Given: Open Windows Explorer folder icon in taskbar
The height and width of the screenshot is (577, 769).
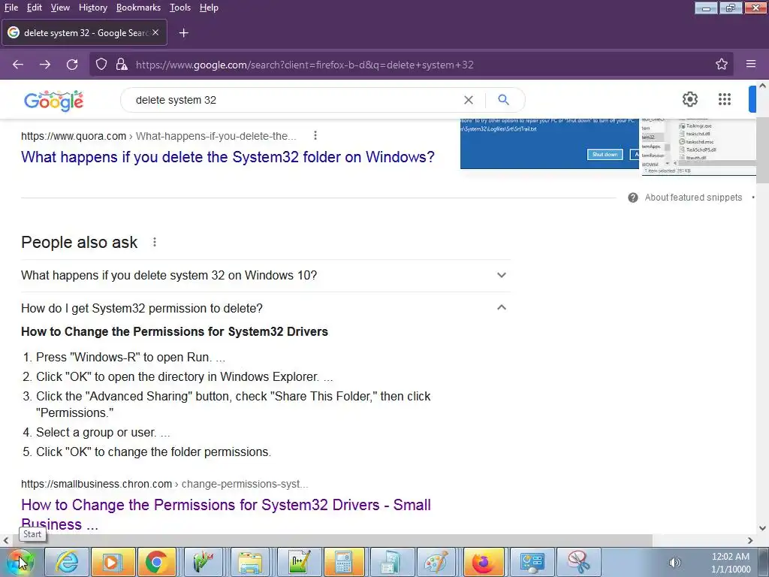Looking at the screenshot, I should (x=250, y=562).
